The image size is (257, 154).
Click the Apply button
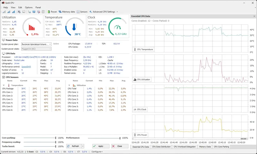pyautogui.click(x=101, y=146)
